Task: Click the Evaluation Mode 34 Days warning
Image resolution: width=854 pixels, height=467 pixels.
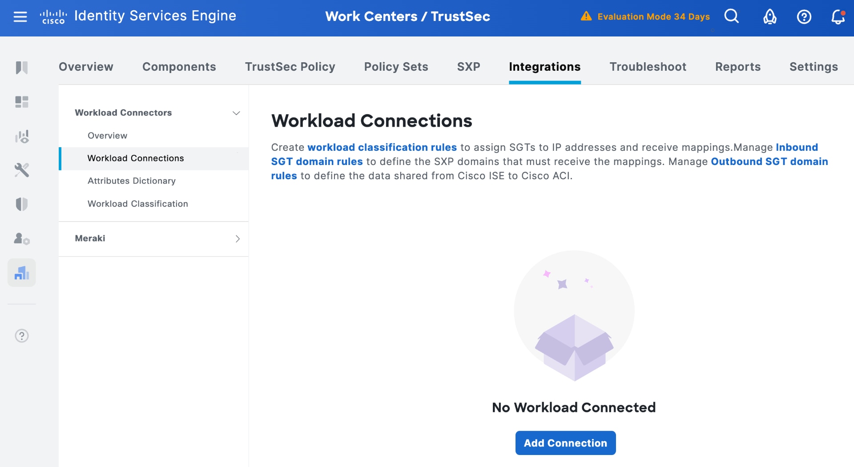Action: pyautogui.click(x=645, y=16)
